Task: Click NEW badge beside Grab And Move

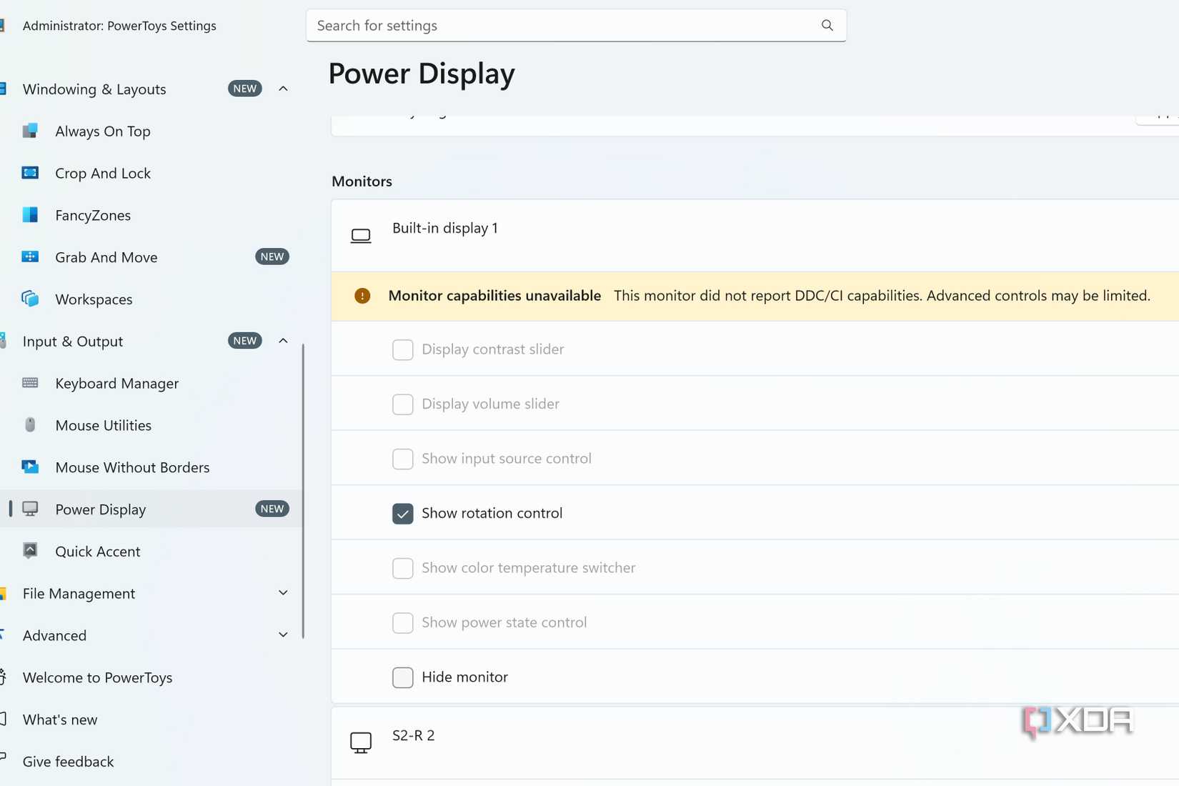Action: point(272,257)
